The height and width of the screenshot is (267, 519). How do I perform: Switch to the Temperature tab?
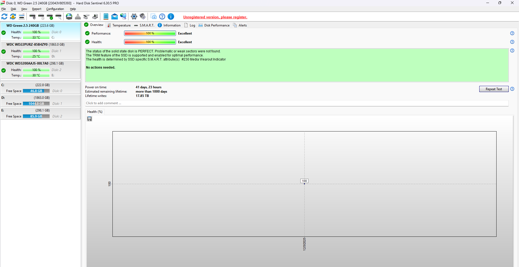point(119,25)
